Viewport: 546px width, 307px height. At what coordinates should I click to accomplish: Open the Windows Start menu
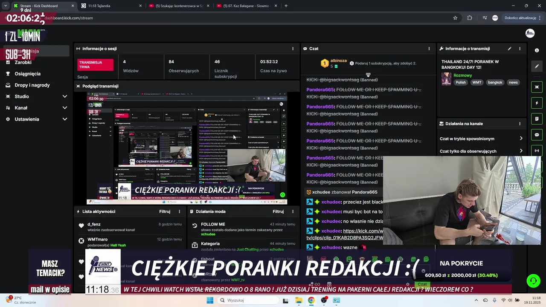point(210,300)
